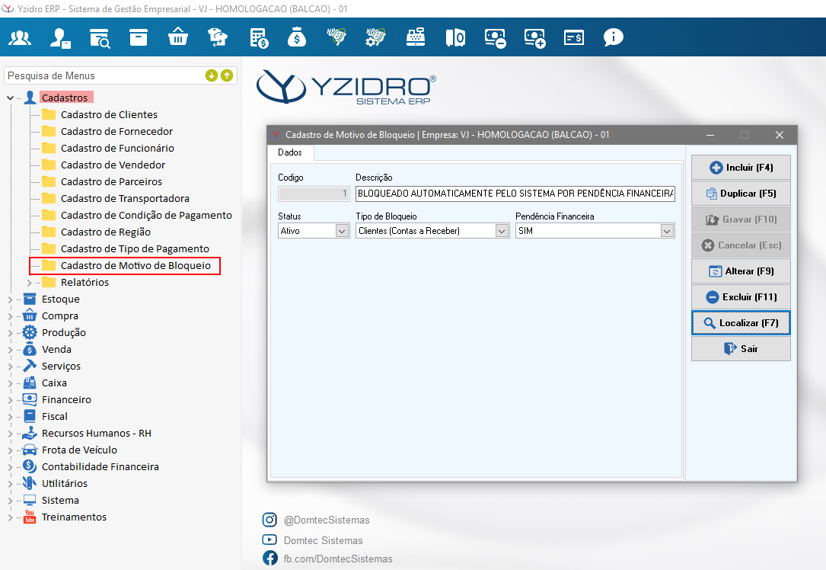Expand the Financeiro tree node
Viewport: 826px width, 570px height.
click(10, 400)
